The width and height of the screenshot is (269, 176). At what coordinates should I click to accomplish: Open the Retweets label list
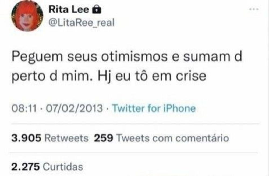[x=66, y=138]
